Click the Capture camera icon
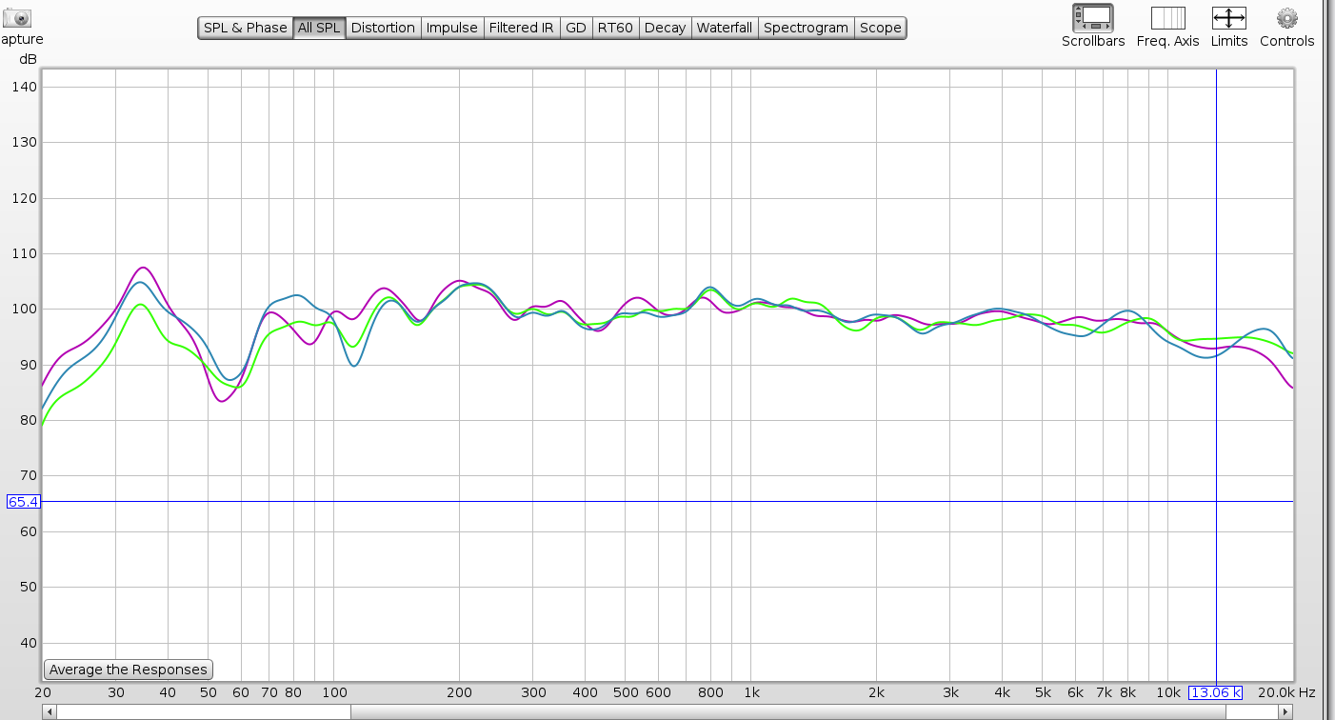The height and width of the screenshot is (720, 1335). coord(16,17)
